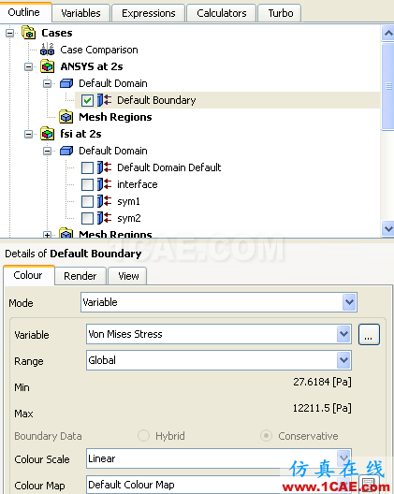Click the ellipsis button beside Variable
This screenshot has width=394, height=494.
pyautogui.click(x=369, y=334)
